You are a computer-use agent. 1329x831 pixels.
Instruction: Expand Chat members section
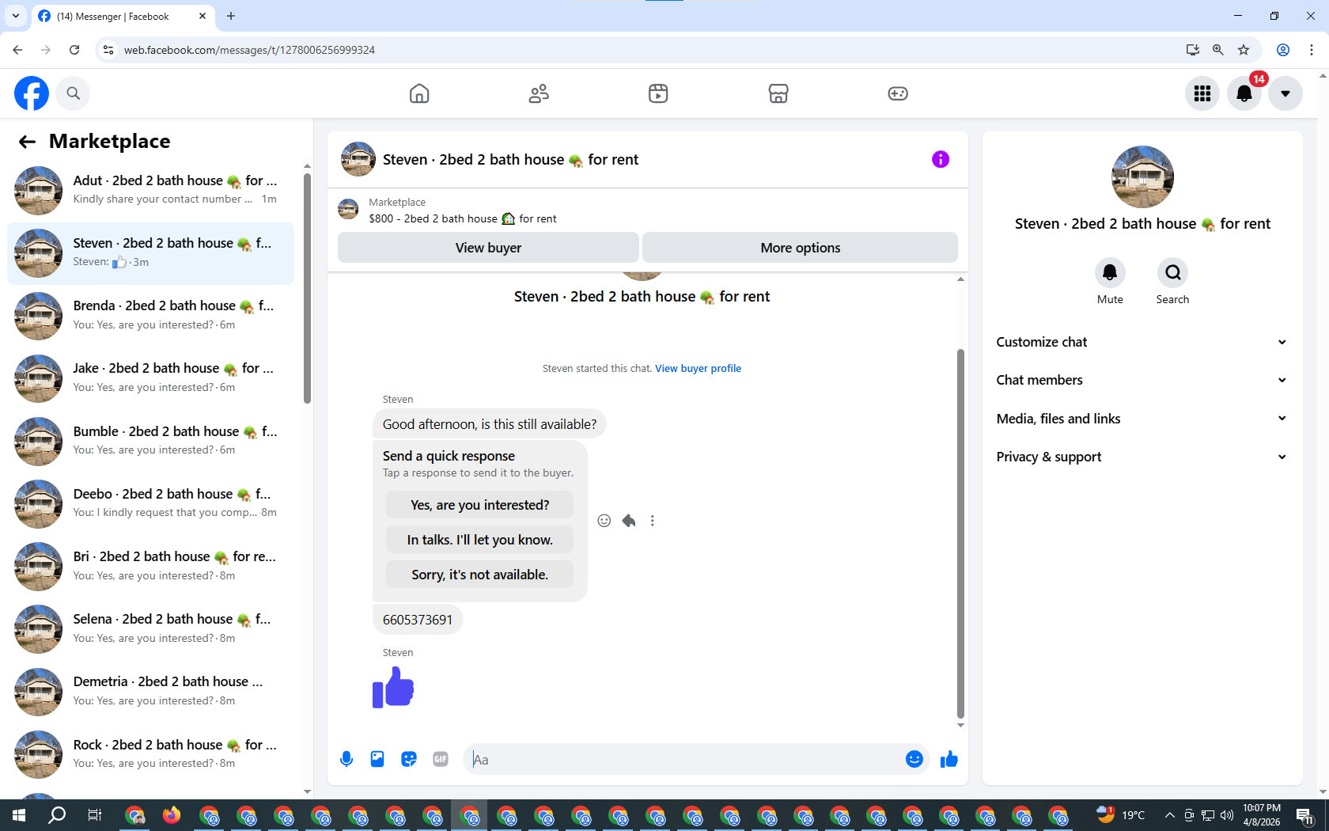point(1142,380)
